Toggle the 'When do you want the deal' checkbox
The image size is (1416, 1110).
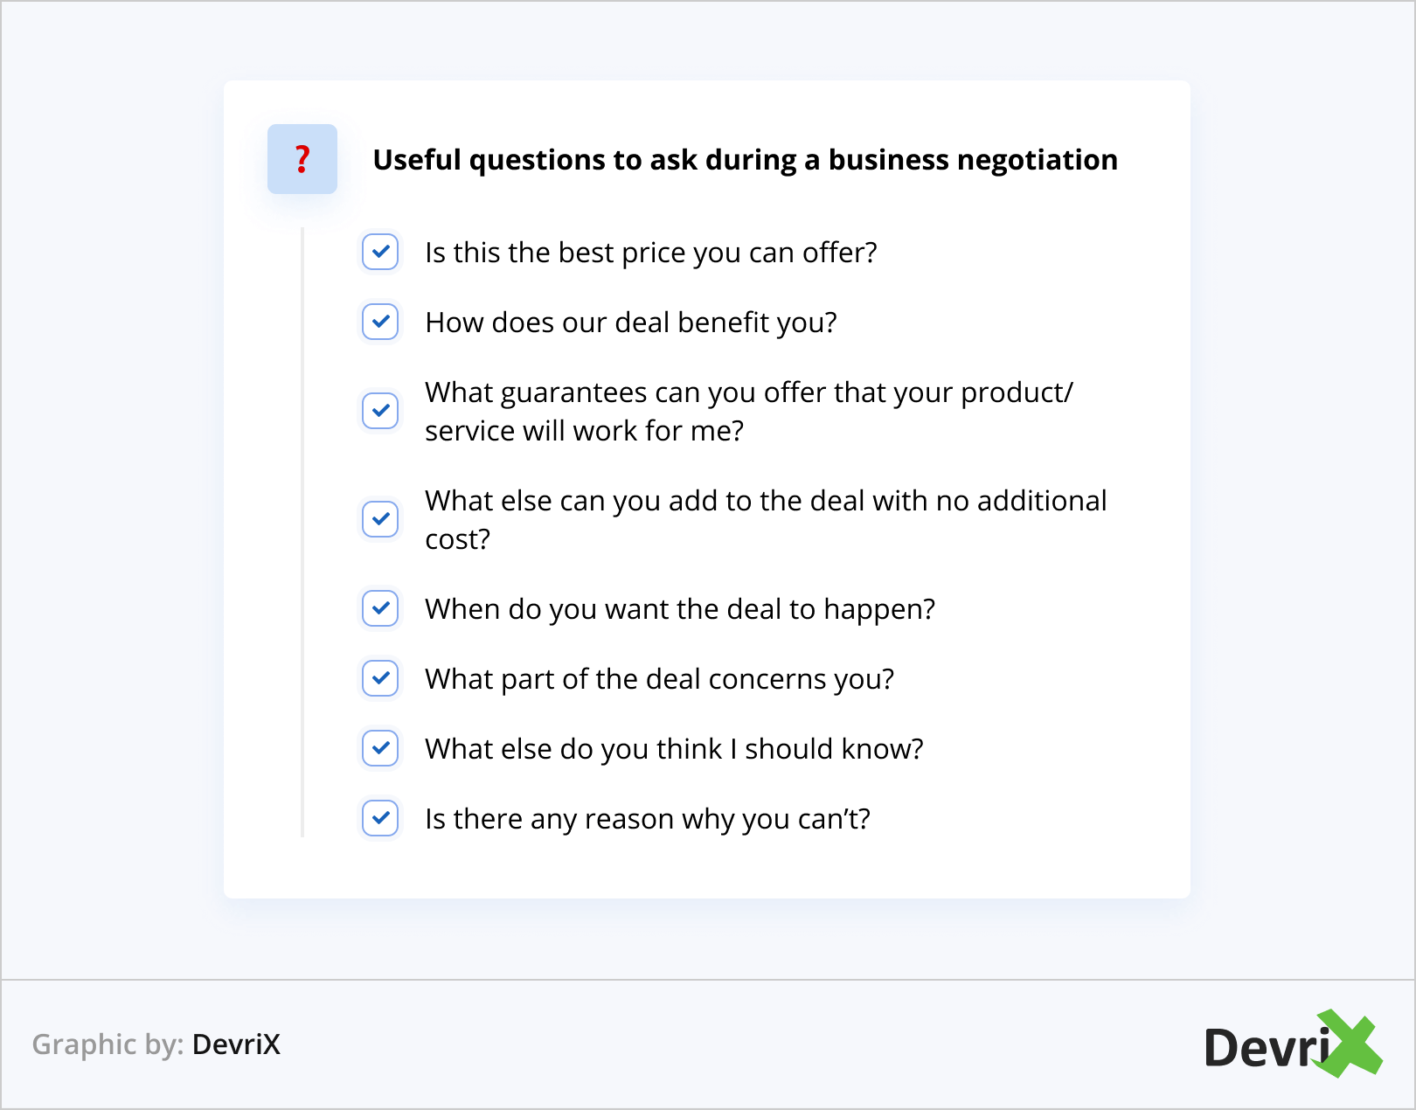[x=380, y=608]
